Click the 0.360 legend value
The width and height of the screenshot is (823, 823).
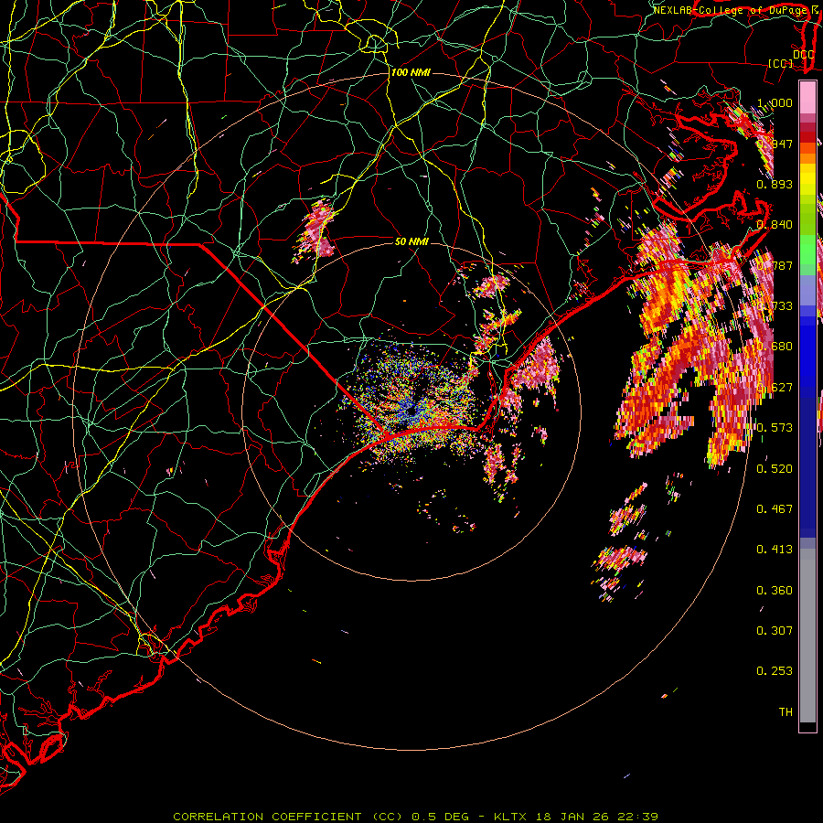point(775,590)
